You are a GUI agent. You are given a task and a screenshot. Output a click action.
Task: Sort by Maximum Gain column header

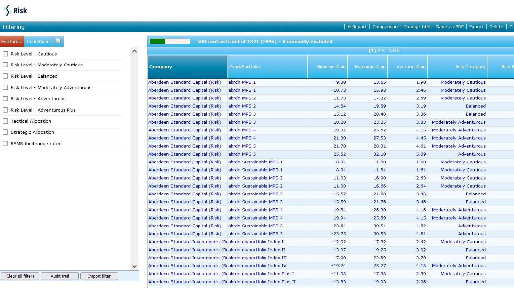(x=367, y=67)
